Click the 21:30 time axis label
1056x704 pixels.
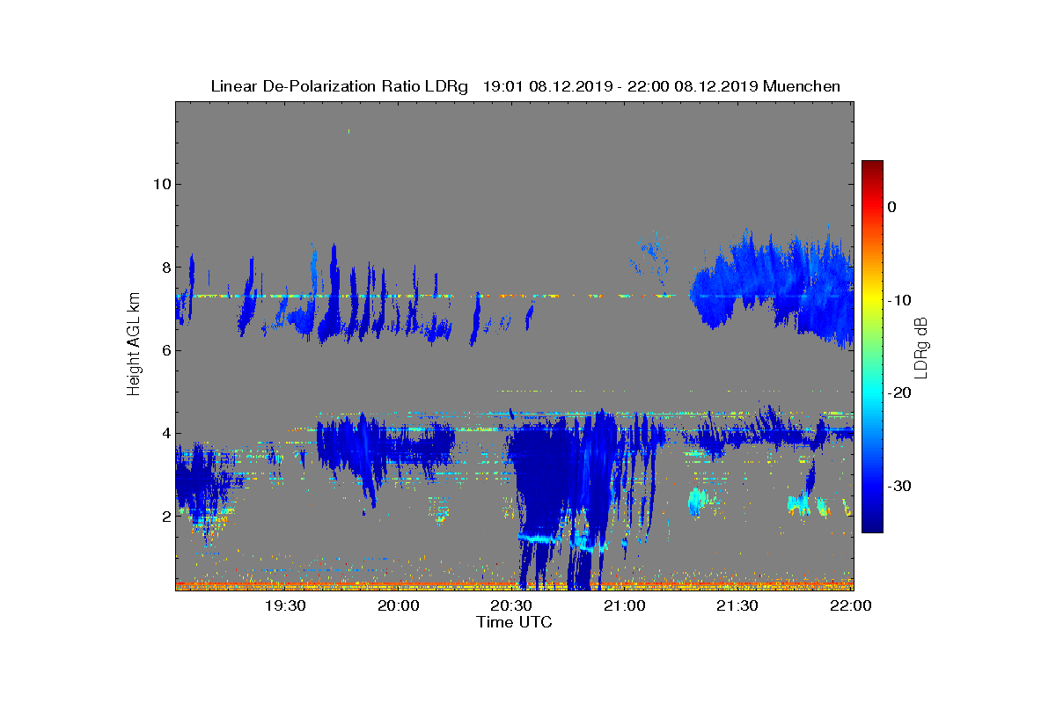(737, 605)
